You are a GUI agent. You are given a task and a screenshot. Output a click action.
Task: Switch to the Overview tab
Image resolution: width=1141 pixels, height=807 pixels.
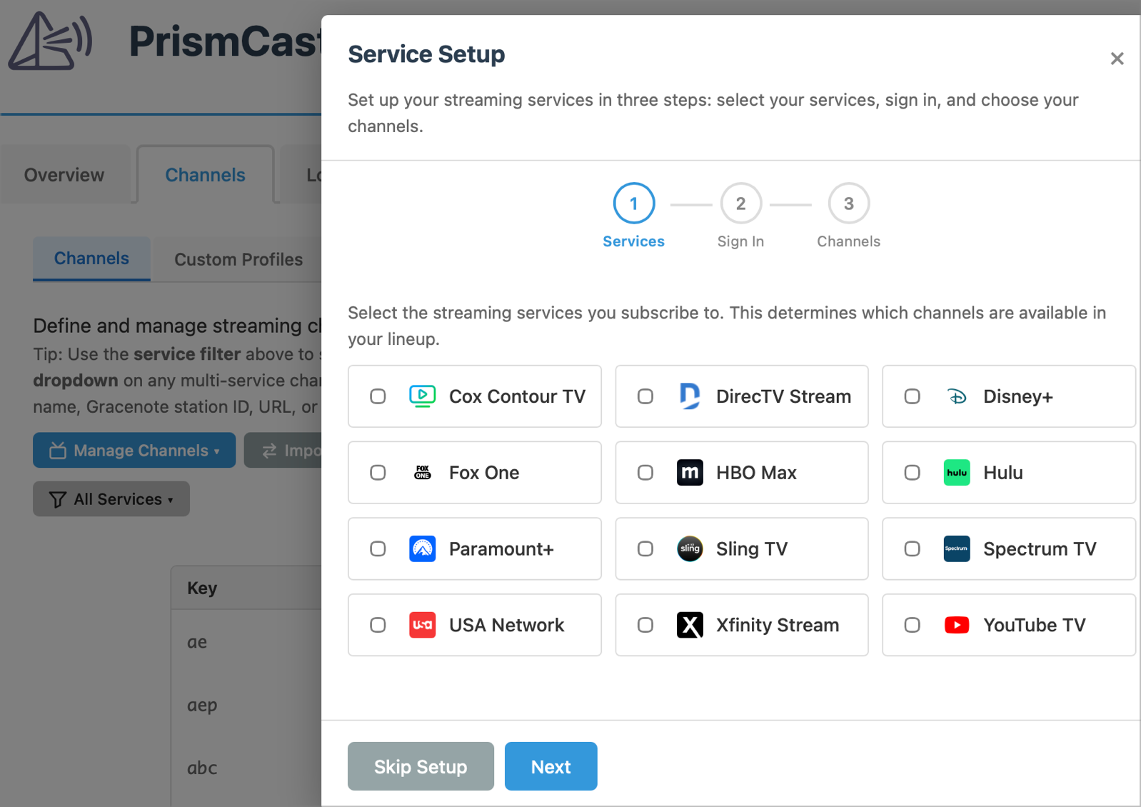[x=64, y=175]
